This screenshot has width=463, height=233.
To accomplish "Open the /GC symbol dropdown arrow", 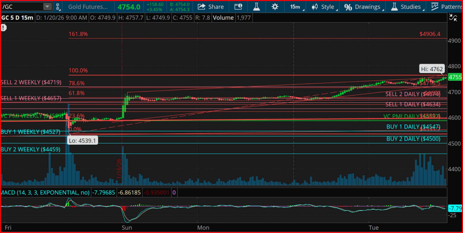I will 47,7.
